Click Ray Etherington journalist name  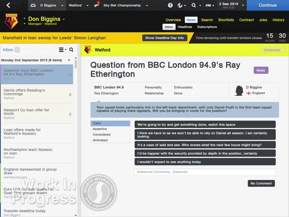click(x=107, y=94)
